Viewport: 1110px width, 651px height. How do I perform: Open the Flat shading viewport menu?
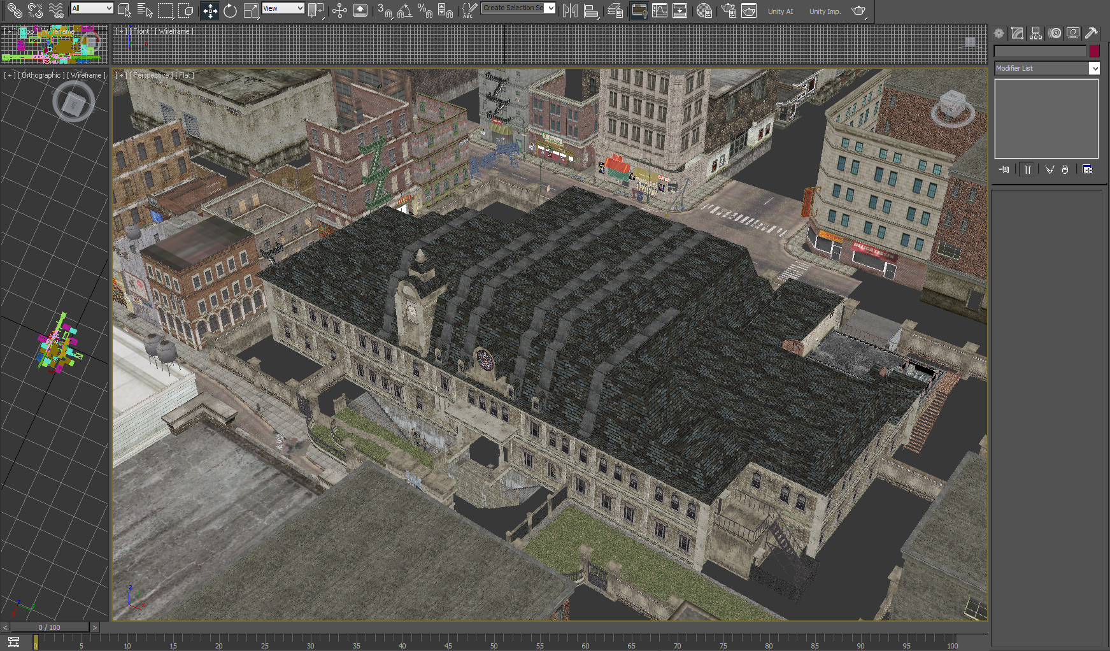coord(185,75)
